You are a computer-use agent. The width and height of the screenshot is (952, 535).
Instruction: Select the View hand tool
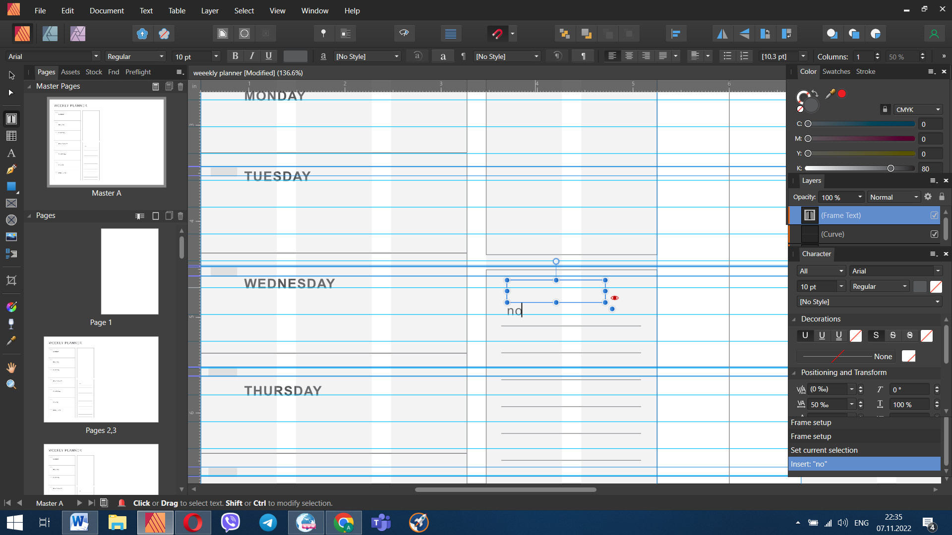point(11,368)
